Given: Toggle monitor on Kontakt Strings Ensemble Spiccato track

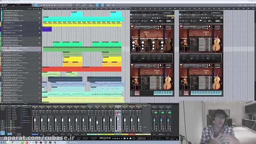Looking at the screenshot, I should coord(10,48).
